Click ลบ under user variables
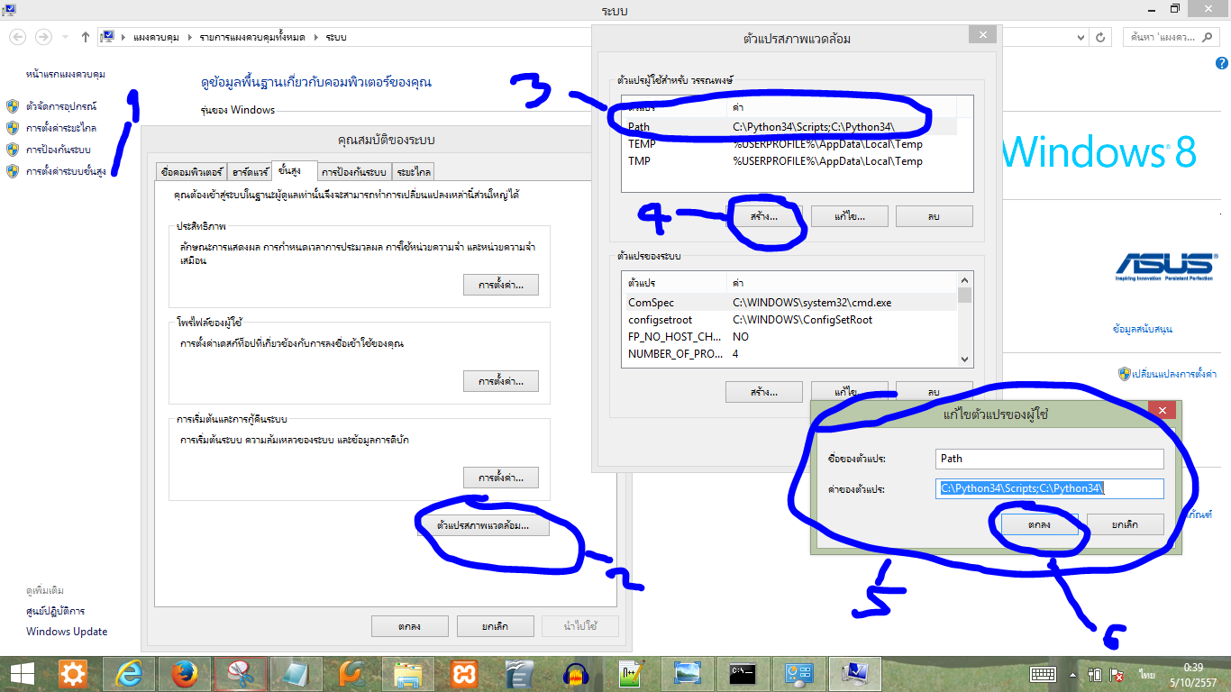1231x692 pixels. click(x=935, y=216)
